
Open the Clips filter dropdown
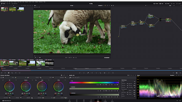click(x=162, y=3)
